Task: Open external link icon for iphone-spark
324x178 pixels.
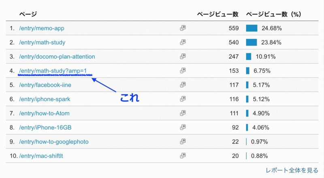Action: click(x=183, y=99)
